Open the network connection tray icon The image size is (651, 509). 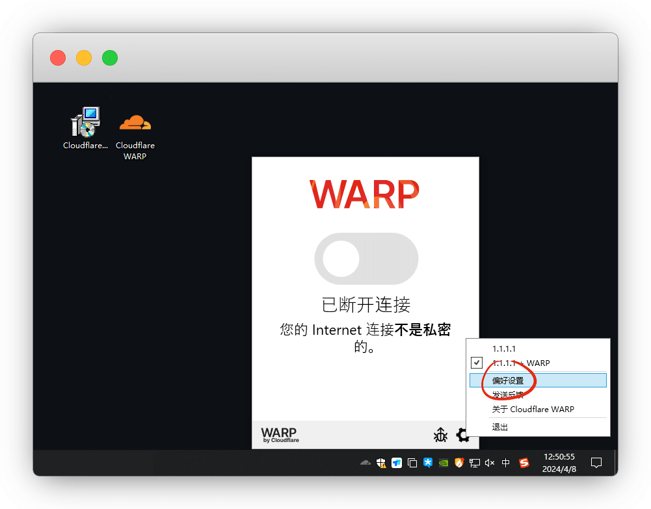coord(475,463)
